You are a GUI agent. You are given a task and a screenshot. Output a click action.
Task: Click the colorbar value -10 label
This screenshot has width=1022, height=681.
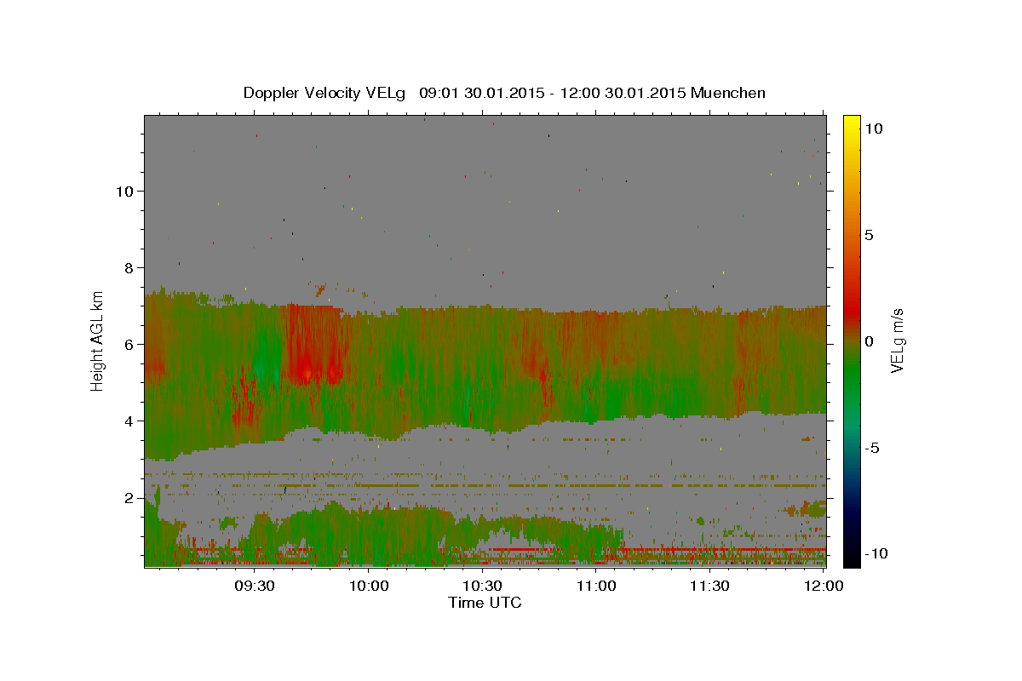[x=876, y=554]
